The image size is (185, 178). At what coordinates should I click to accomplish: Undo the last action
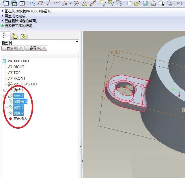[180, 3]
